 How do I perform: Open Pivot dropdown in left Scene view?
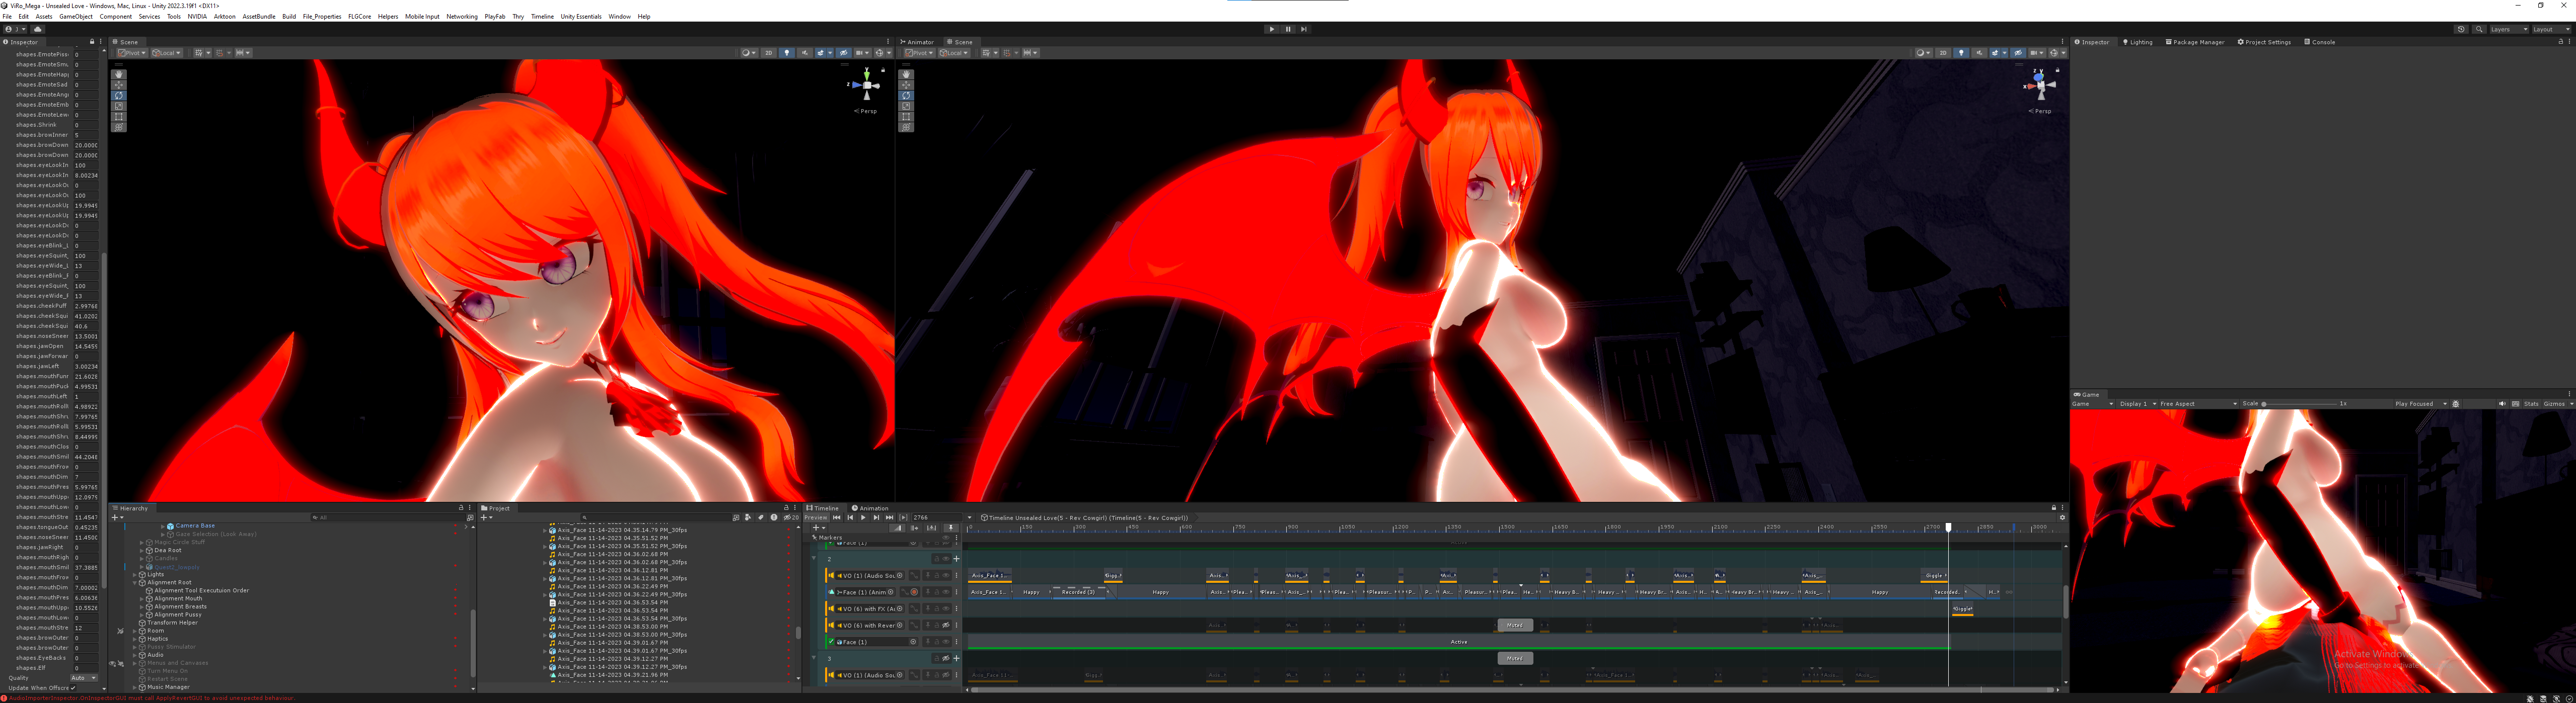(132, 53)
